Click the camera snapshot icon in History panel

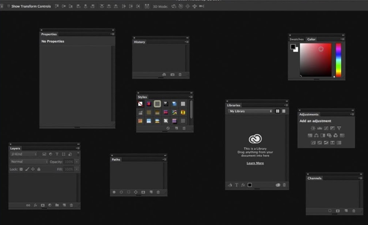point(173,75)
